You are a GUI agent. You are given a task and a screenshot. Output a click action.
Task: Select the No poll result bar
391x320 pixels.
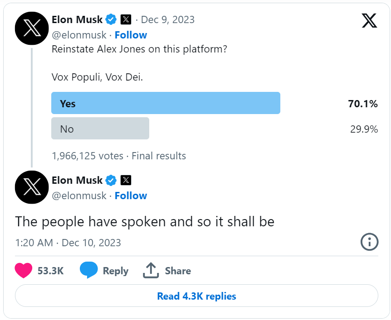[100, 129]
